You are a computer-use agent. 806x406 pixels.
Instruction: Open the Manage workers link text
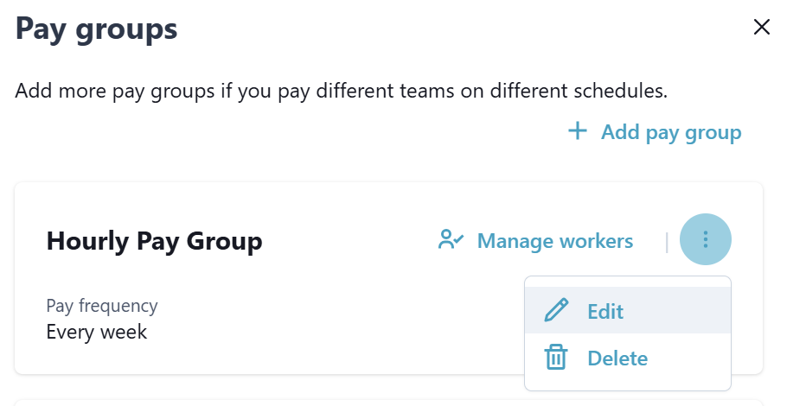[x=554, y=241]
